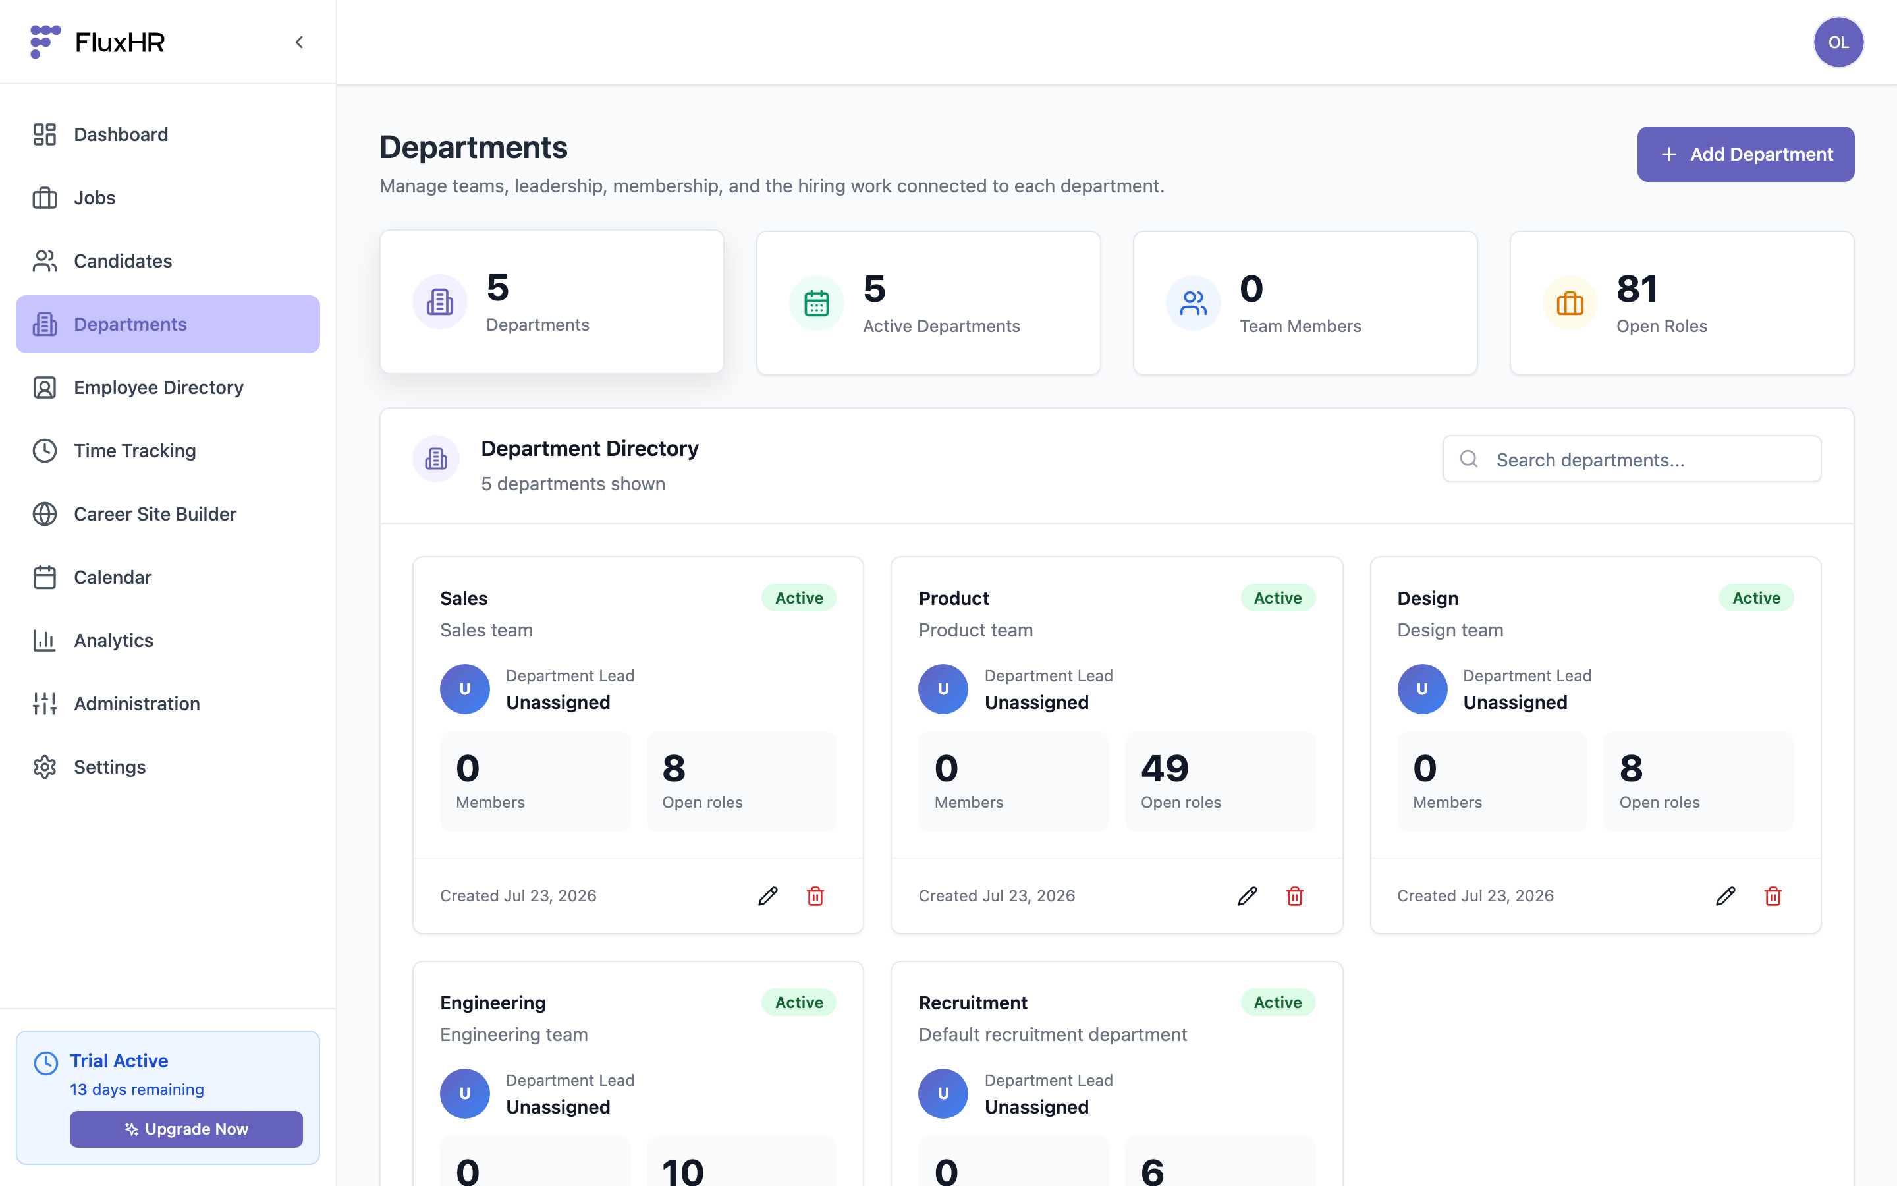Click the Sales 8 Open roles tile
The height and width of the screenshot is (1186, 1897).
(742, 781)
